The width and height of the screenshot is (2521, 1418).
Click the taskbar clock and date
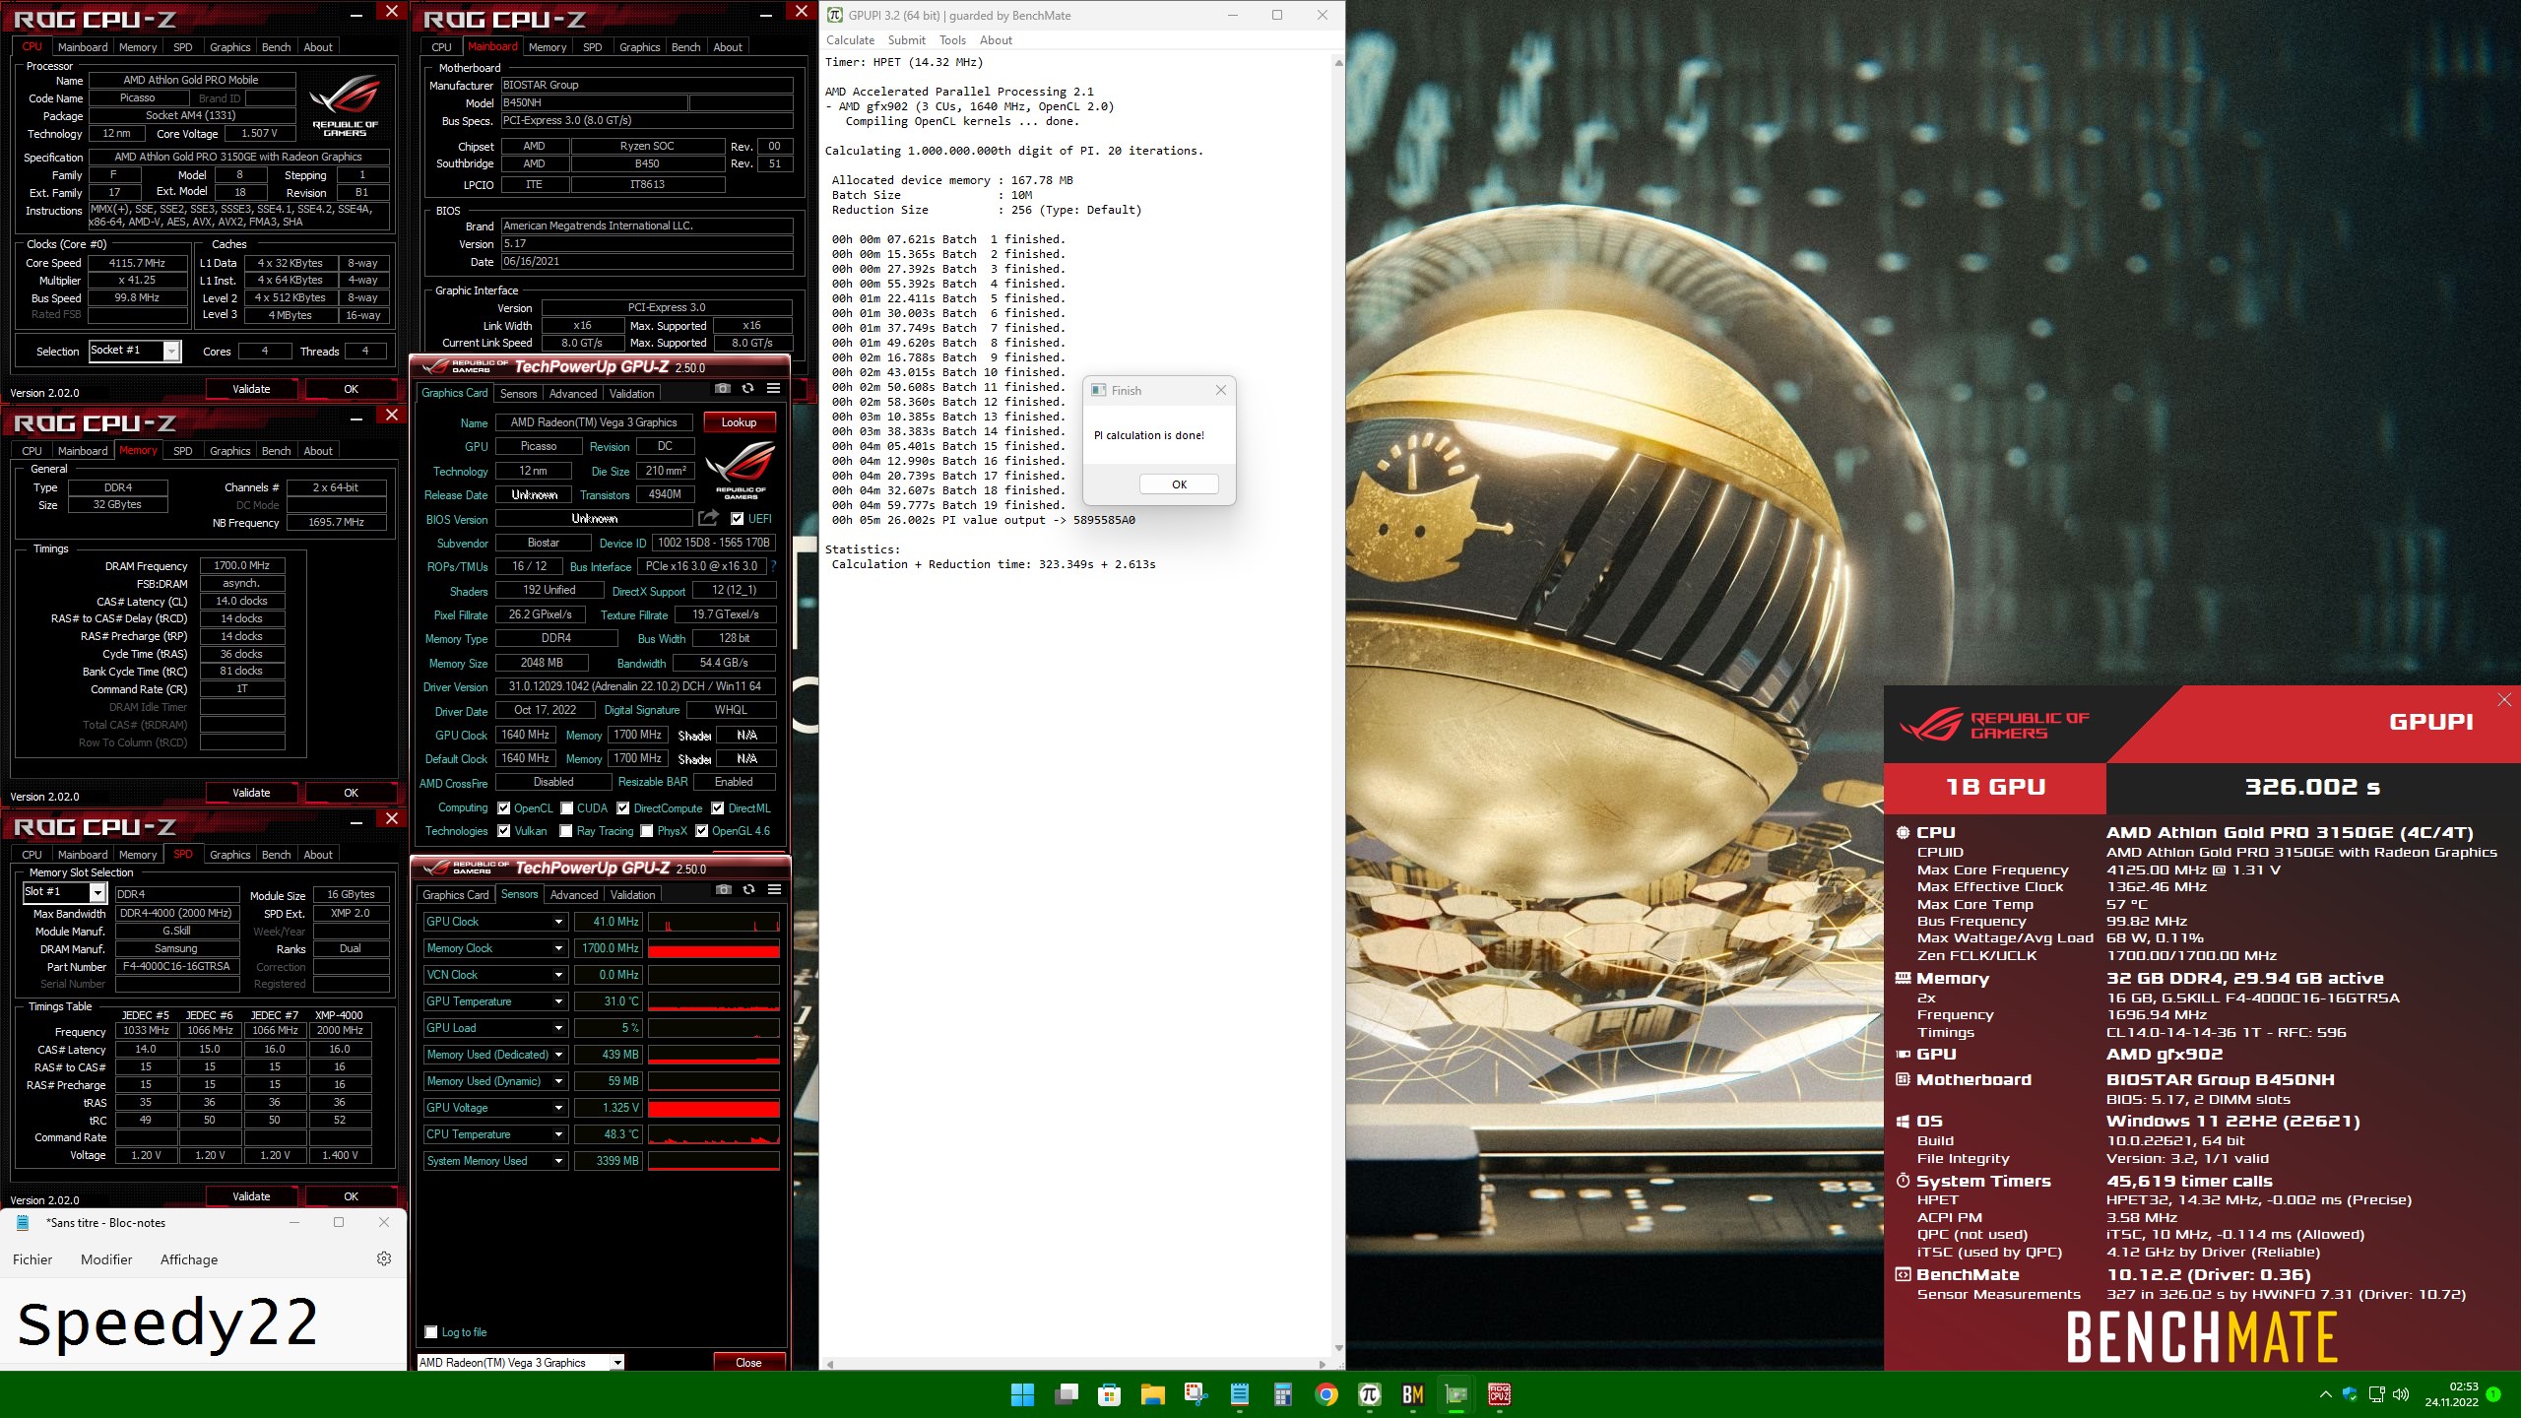click(x=2451, y=1394)
